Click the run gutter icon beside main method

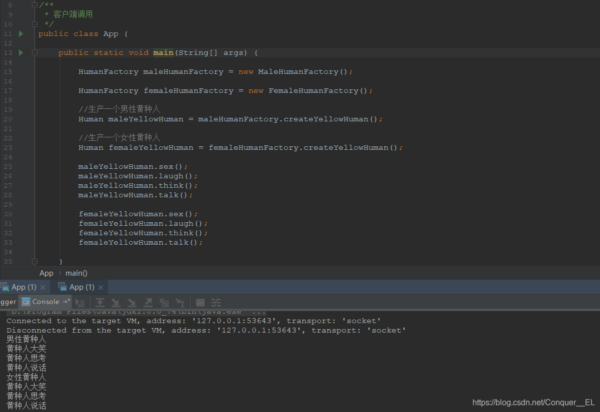click(x=21, y=52)
